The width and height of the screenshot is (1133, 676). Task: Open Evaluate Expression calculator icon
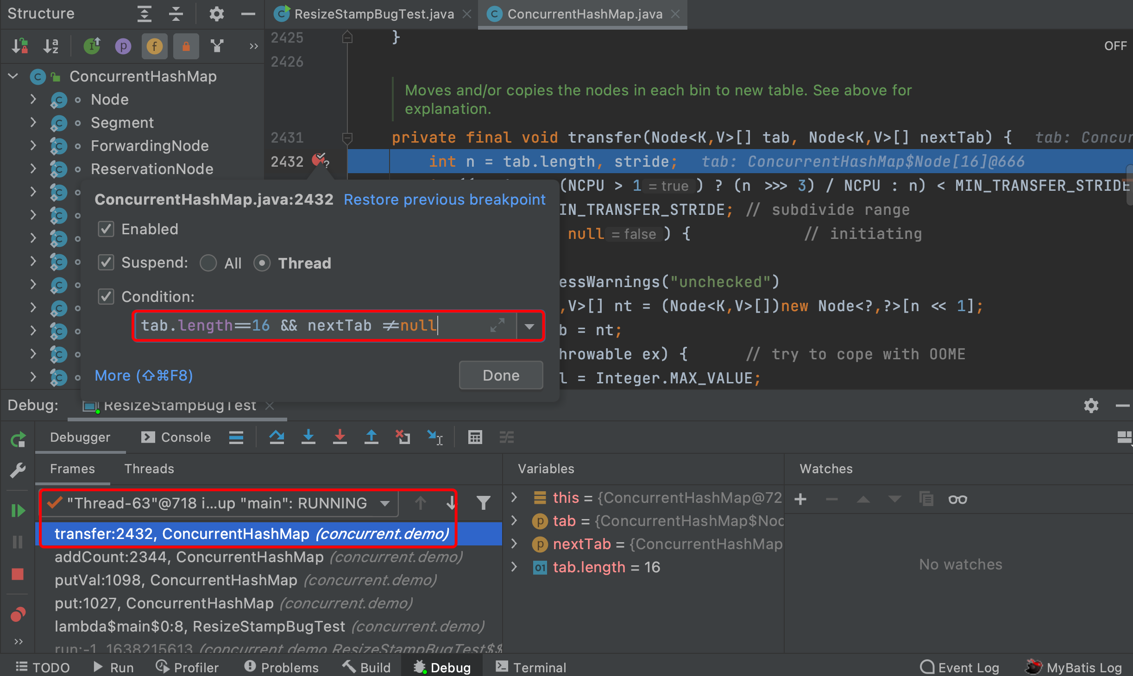[x=475, y=437]
